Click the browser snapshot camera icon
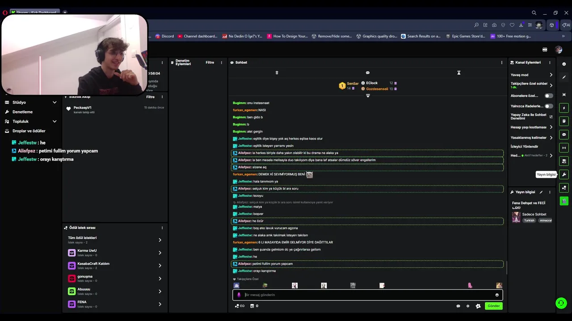572x321 pixels. [494, 25]
